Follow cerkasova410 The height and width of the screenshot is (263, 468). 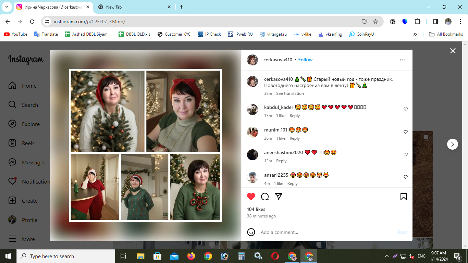click(305, 60)
